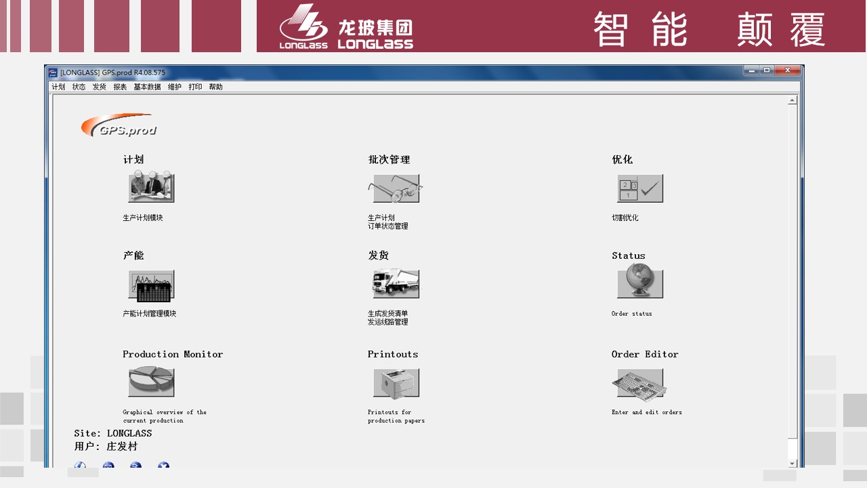Open the Production Monitor pie chart icon

tap(151, 382)
